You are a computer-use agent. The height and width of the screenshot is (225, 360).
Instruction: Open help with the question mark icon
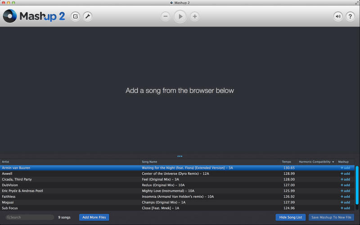(350, 16)
